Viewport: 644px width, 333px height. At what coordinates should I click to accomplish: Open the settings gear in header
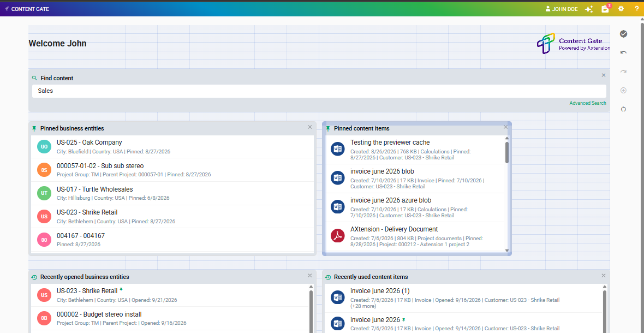click(x=621, y=9)
